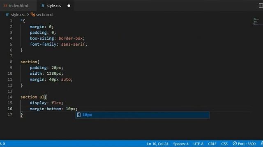263x147 pixels.
Task: Click the 'margin-bottom' property
Action: coord(46,109)
